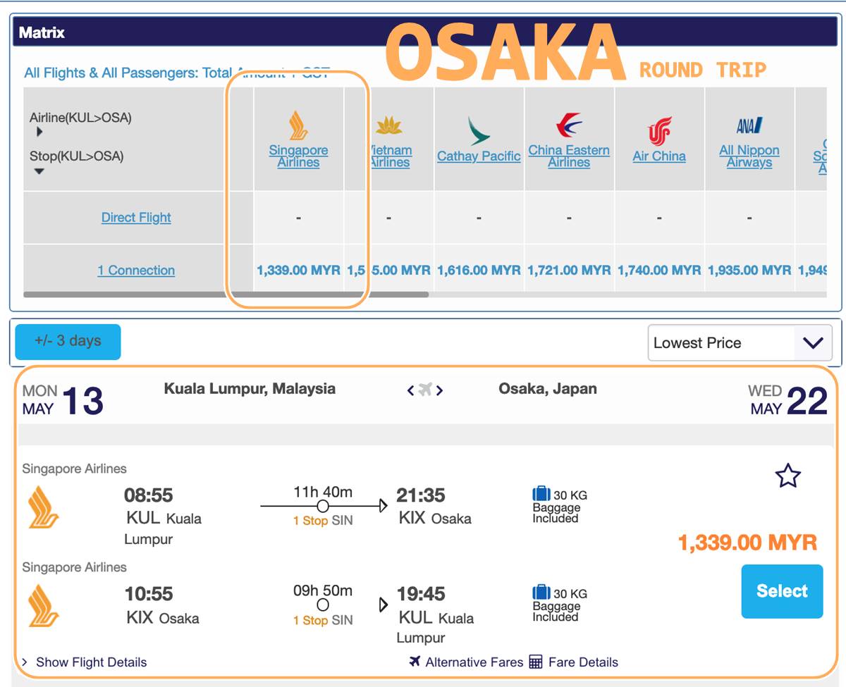Open Singapore Airlines matrix link
Viewport: 846px width, 687px height.
click(298, 156)
